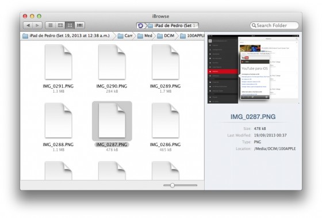Switch to list view

(x=50, y=25)
